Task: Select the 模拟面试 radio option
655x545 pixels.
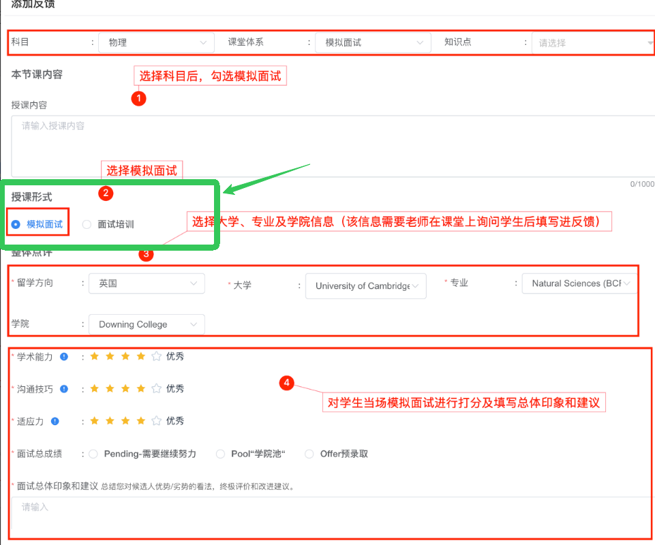Action: coord(16,224)
